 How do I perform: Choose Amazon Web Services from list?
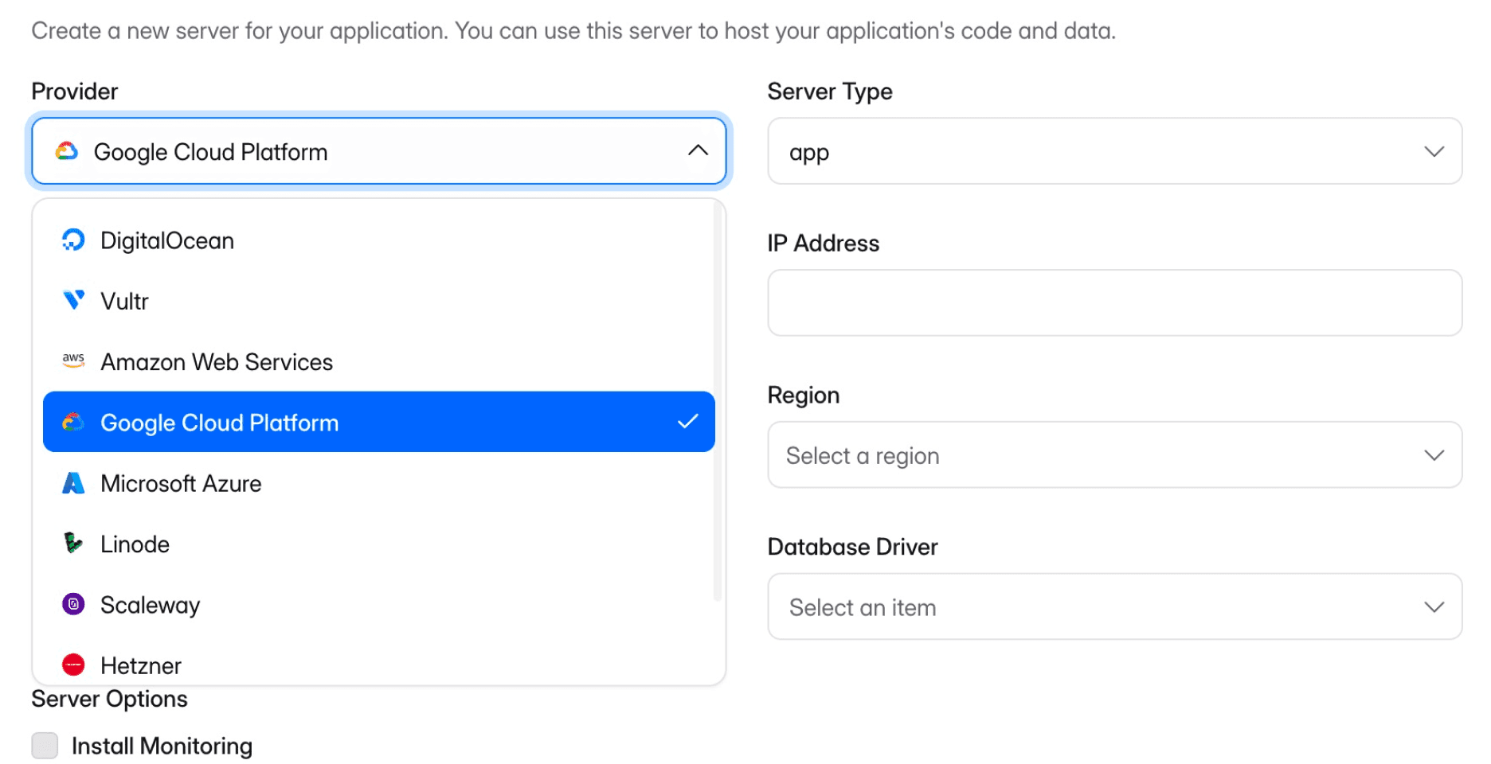217,362
